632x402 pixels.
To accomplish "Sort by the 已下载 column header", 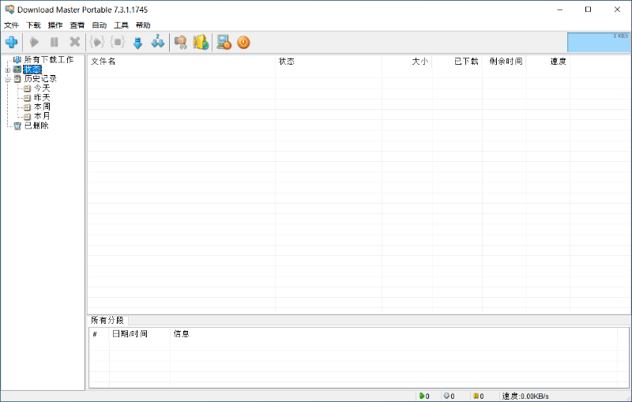I will click(x=457, y=62).
